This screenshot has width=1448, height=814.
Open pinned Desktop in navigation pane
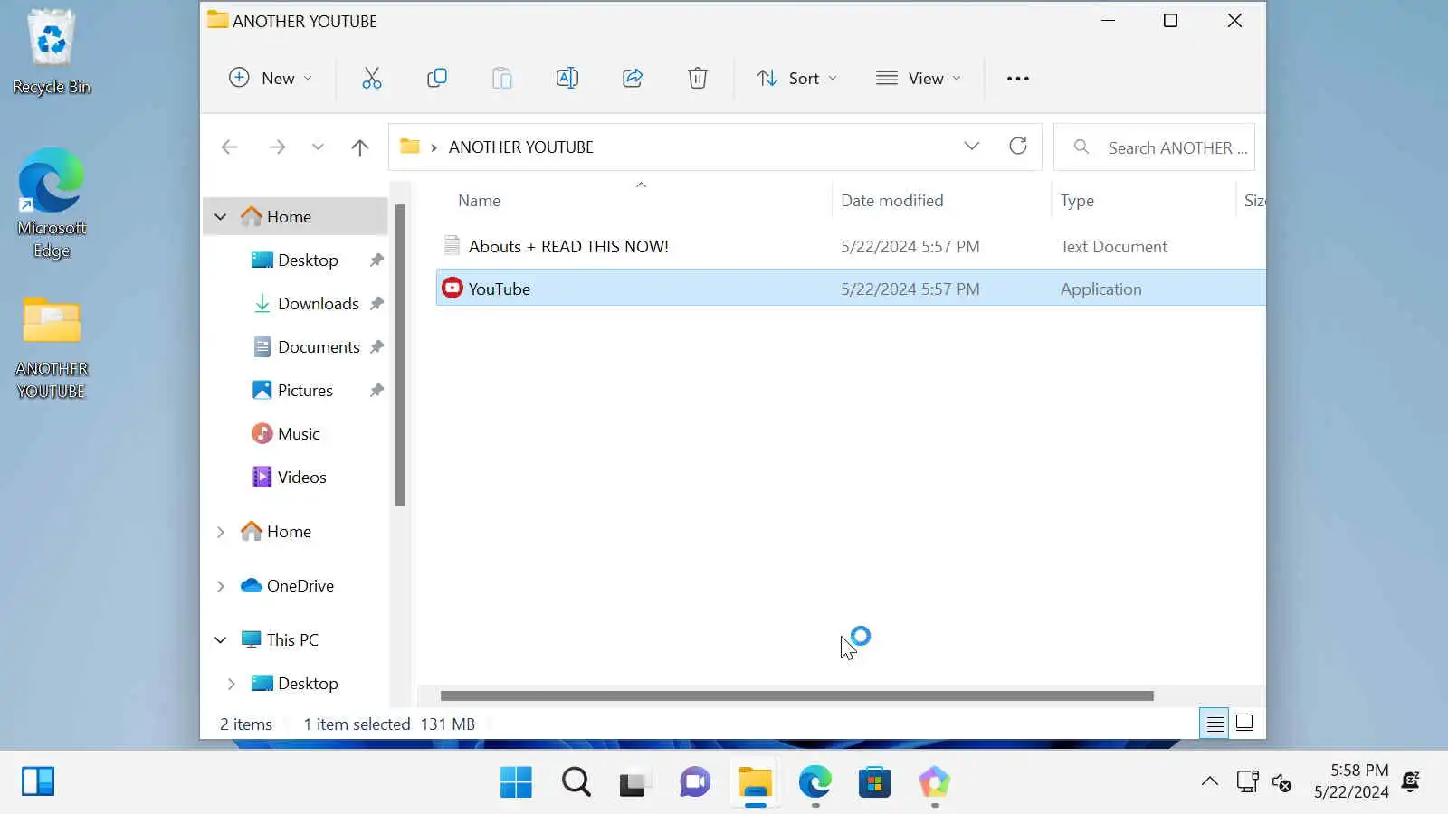tap(308, 260)
